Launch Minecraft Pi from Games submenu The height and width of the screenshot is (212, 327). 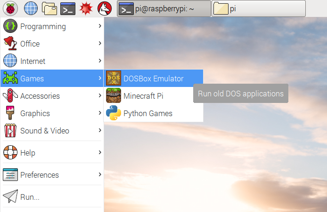153,96
